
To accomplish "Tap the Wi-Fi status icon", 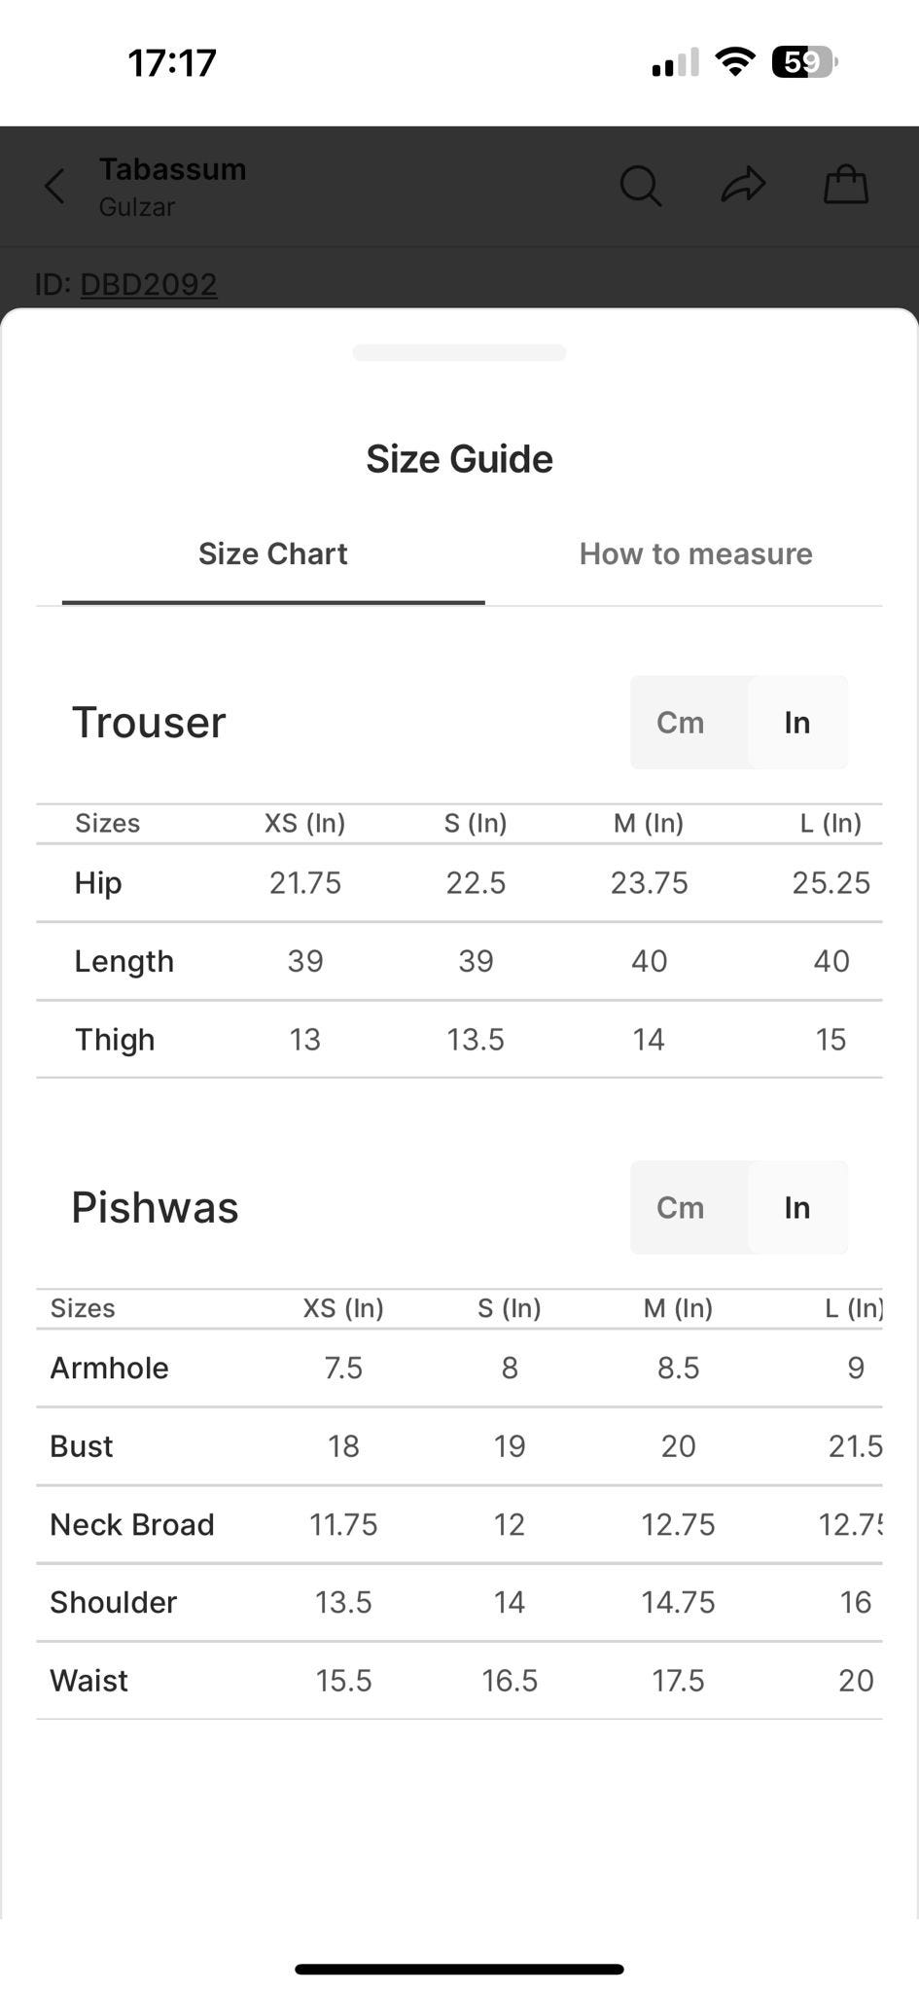I will 735,62.
